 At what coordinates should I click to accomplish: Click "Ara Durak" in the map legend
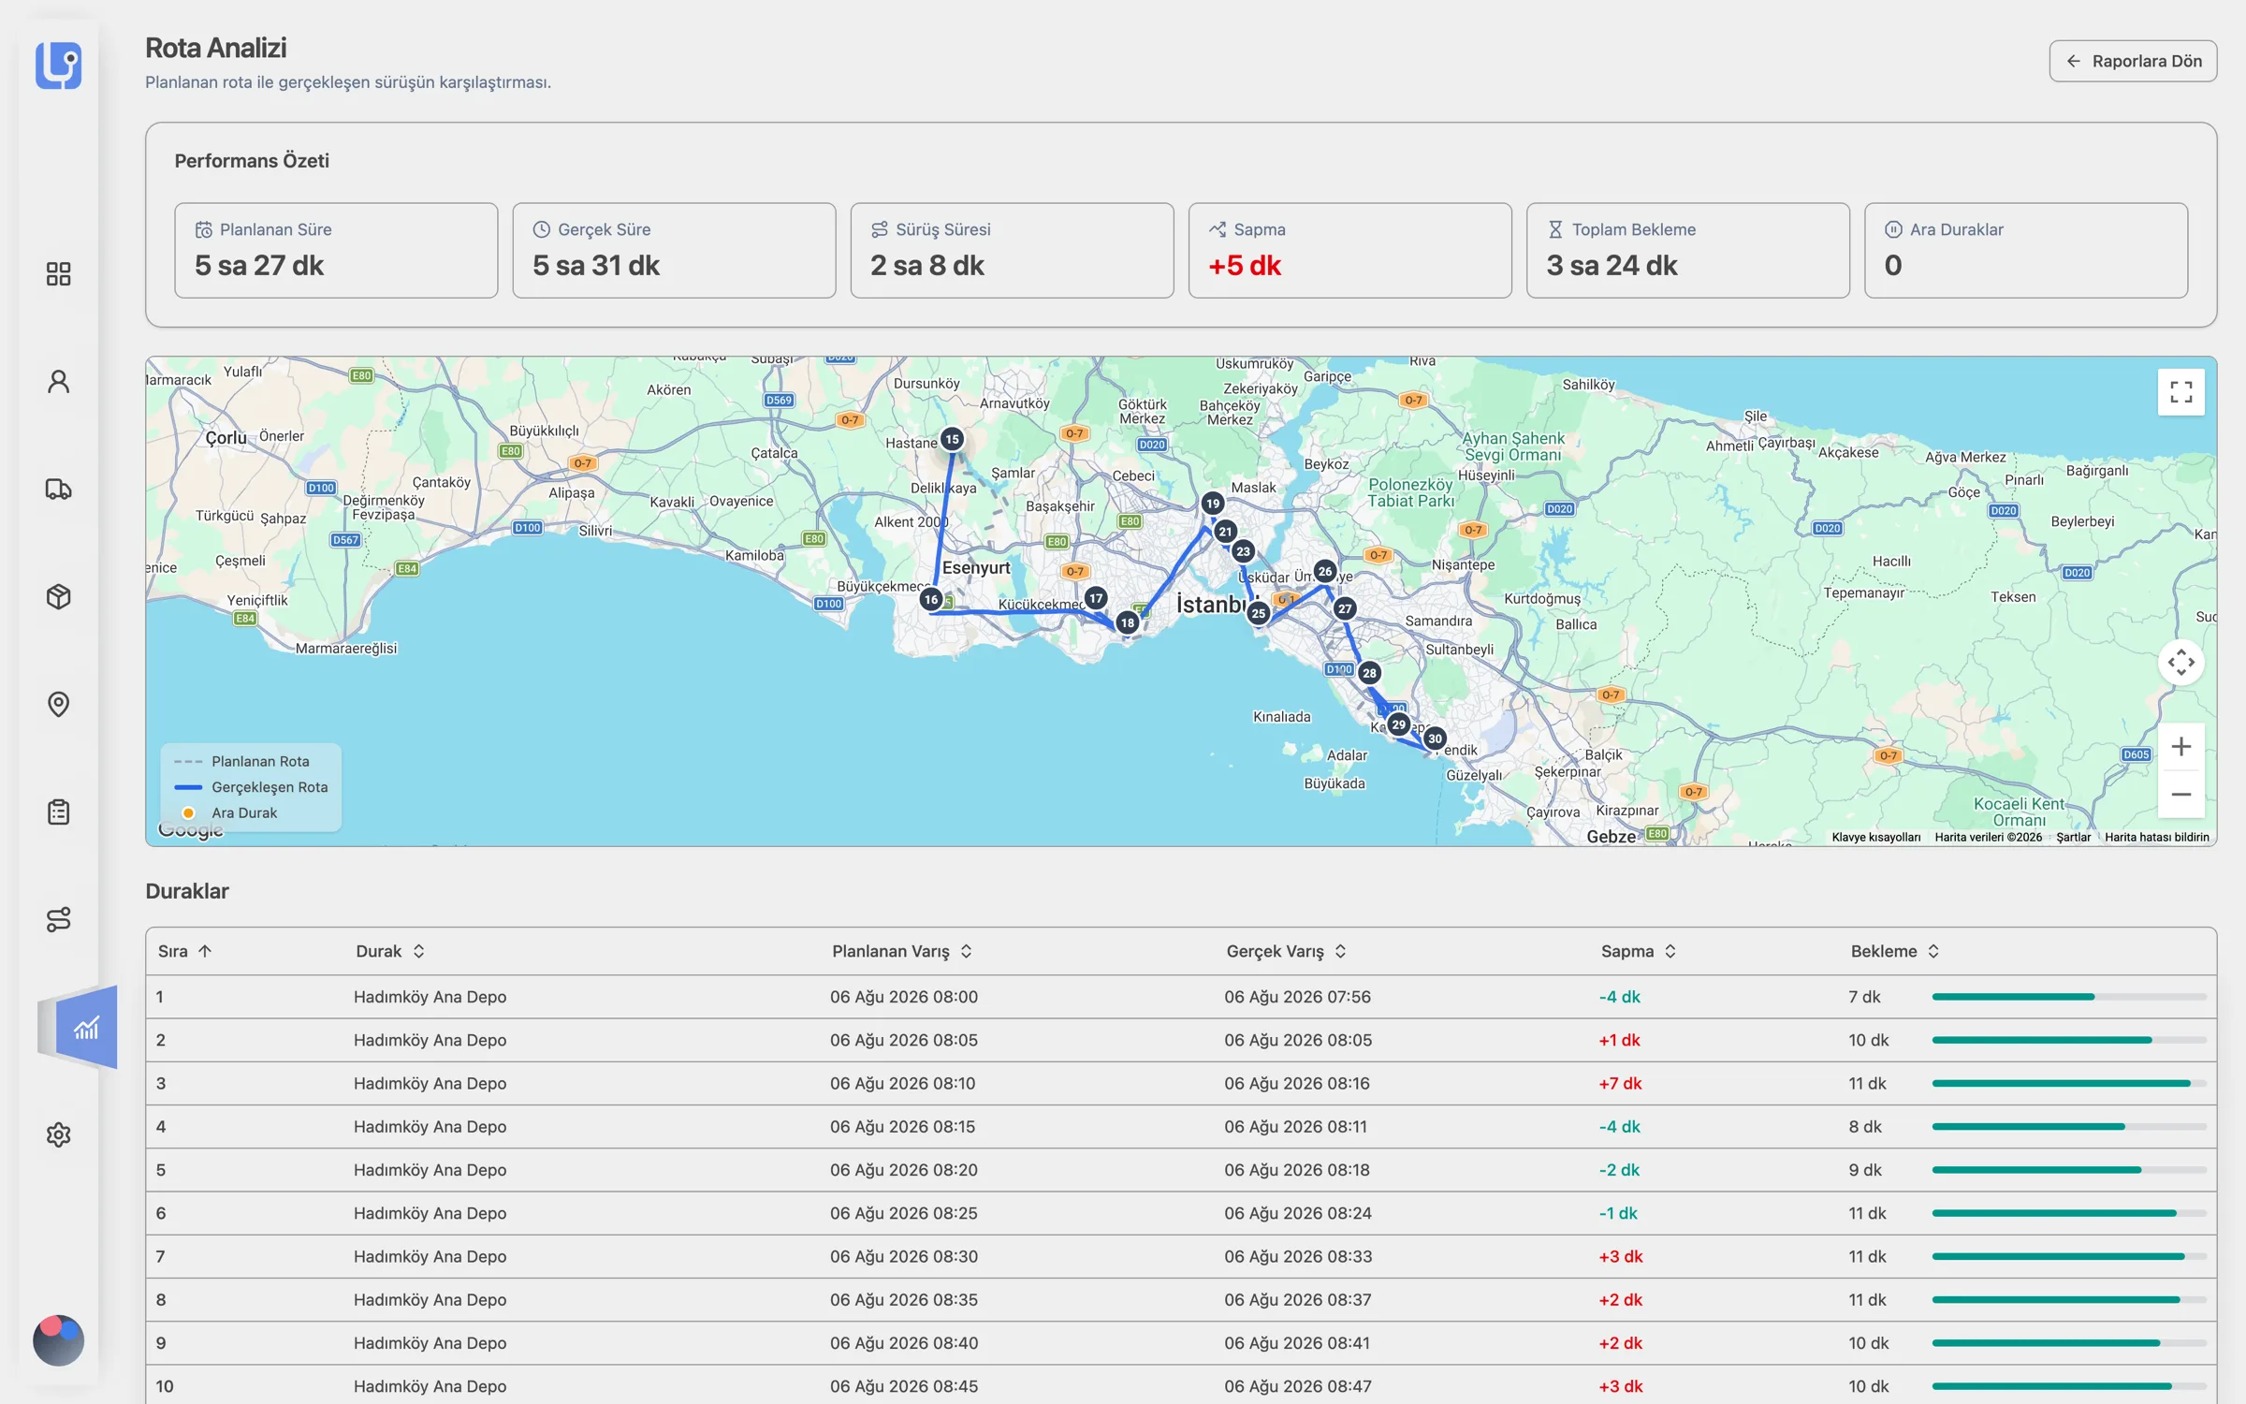click(x=244, y=812)
